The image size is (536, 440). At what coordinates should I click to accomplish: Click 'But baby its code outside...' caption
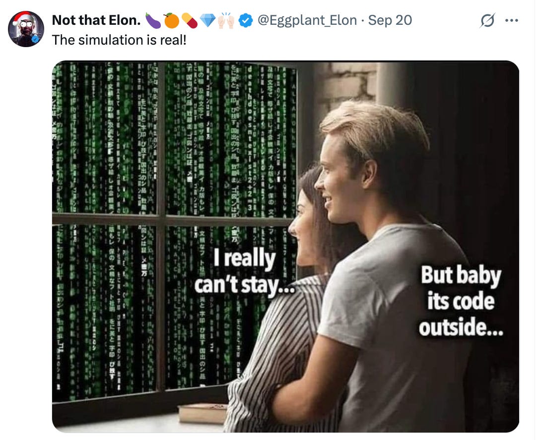click(x=461, y=301)
